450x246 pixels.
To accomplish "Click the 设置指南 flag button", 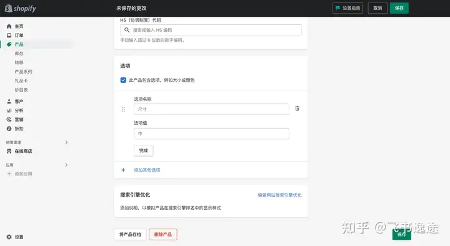I will click(x=348, y=8).
